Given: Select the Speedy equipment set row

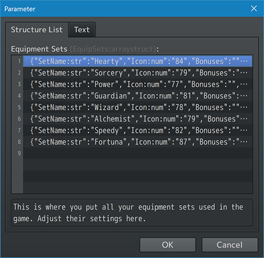Looking at the screenshot, I should (x=138, y=130).
